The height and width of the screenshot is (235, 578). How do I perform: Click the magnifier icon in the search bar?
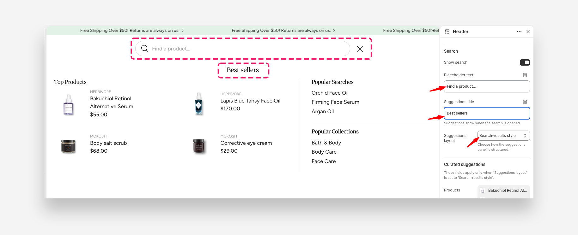tap(145, 49)
